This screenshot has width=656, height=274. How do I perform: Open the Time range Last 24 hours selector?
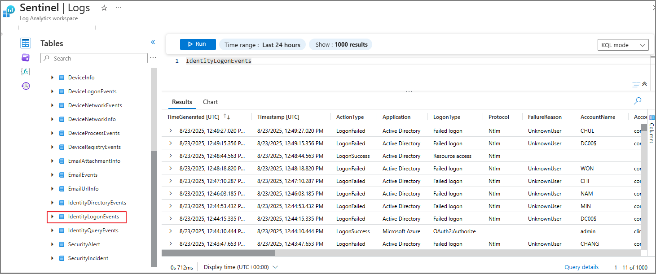coord(262,44)
